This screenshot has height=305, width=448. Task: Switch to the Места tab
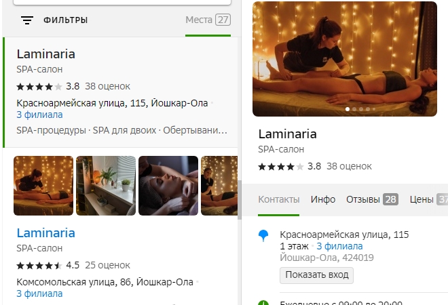208,20
